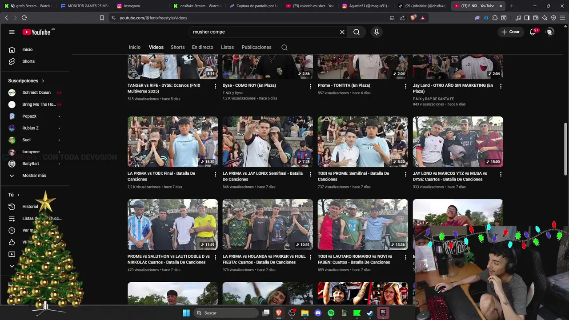The width and height of the screenshot is (569, 320).
Task: Start voice search with the microphone icon
Action: (x=377, y=32)
